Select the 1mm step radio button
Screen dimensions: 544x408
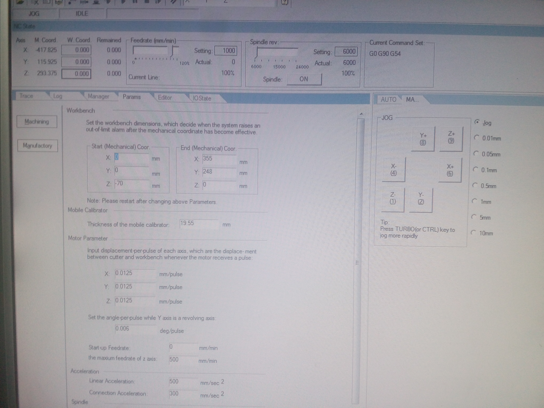[x=474, y=201]
